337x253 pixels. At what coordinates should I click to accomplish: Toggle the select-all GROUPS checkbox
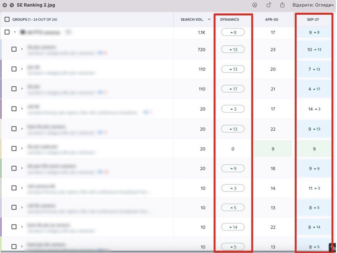click(6, 19)
